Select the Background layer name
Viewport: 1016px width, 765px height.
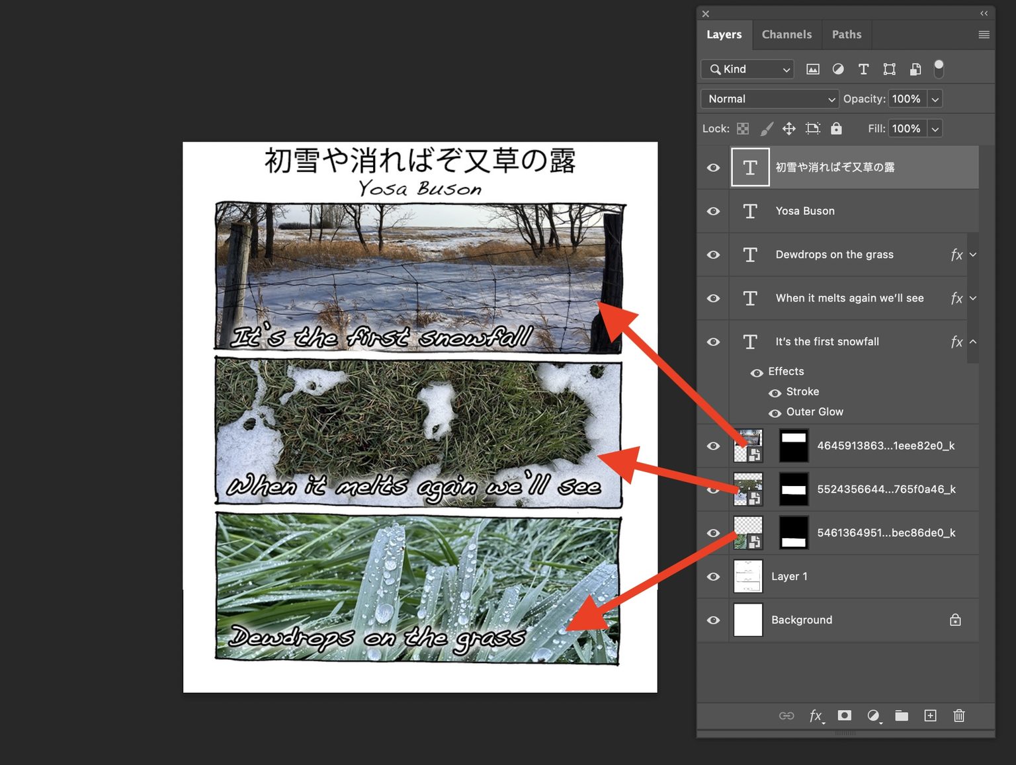point(802,620)
